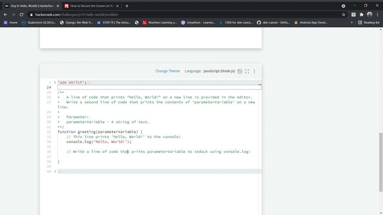Open the Chrome three-dot menu
The image size is (383, 215).
pyautogui.click(x=378, y=14)
